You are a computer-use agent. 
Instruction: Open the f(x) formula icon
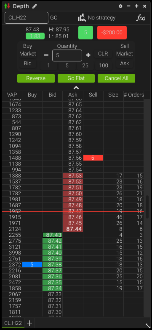[141, 18]
